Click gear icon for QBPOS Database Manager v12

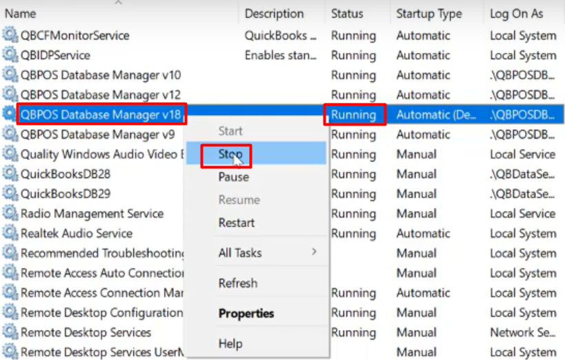(x=10, y=94)
